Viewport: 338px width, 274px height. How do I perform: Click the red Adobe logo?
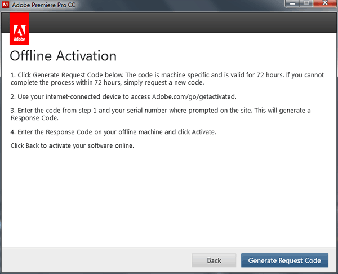[19, 29]
